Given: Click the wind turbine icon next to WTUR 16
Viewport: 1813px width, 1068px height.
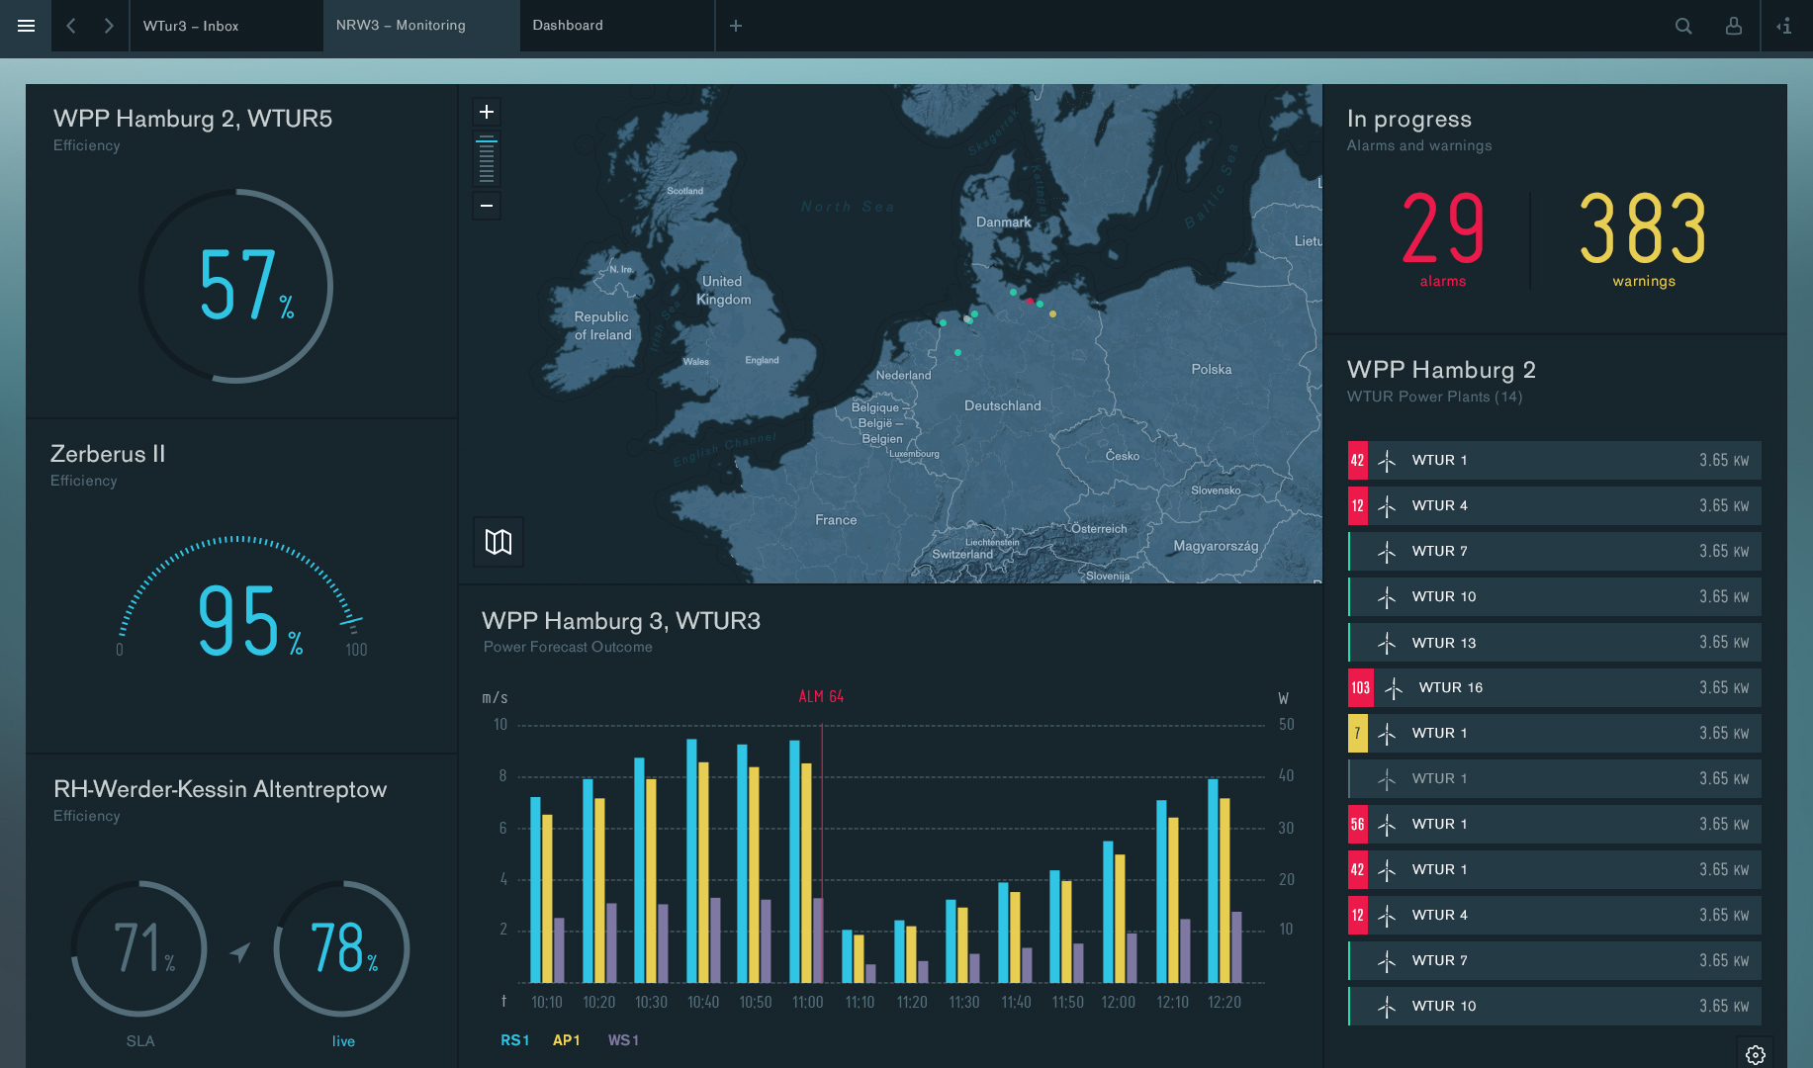Looking at the screenshot, I should click(x=1395, y=687).
